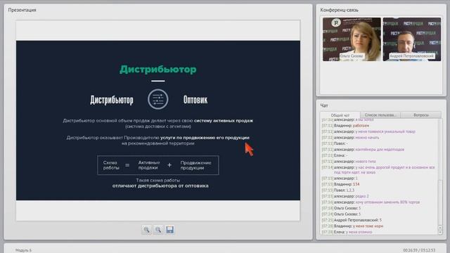Click the Презентация panel title

tap(22, 10)
